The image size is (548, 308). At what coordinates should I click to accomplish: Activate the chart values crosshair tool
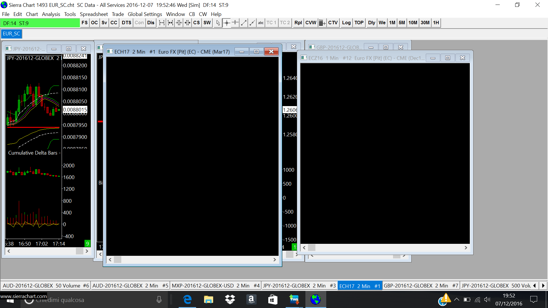pyautogui.click(x=227, y=23)
